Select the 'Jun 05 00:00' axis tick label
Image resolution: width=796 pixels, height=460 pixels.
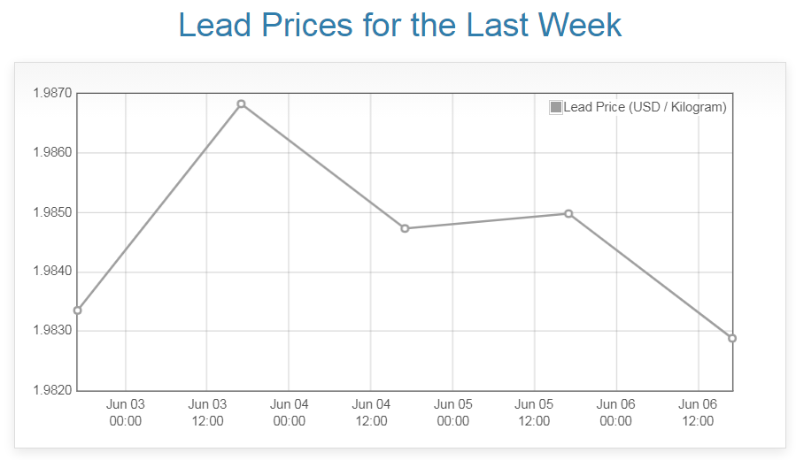point(453,412)
